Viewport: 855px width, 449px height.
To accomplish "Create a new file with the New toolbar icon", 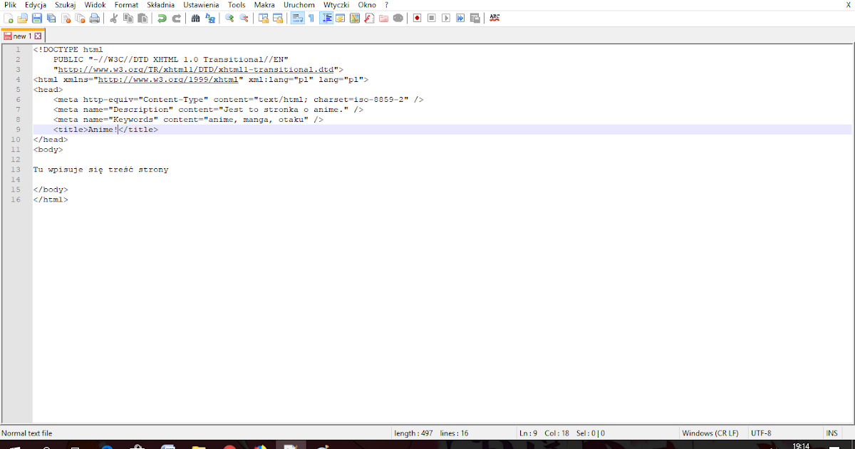I will pyautogui.click(x=9, y=18).
